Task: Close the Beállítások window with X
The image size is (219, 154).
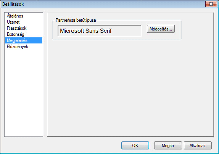Action: pyautogui.click(x=211, y=4)
